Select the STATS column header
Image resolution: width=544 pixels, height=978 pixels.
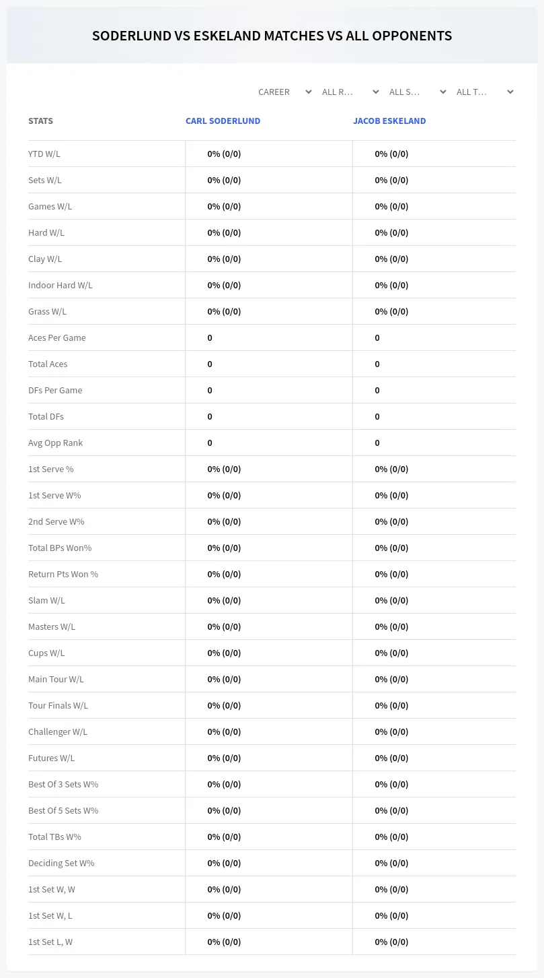(x=40, y=121)
